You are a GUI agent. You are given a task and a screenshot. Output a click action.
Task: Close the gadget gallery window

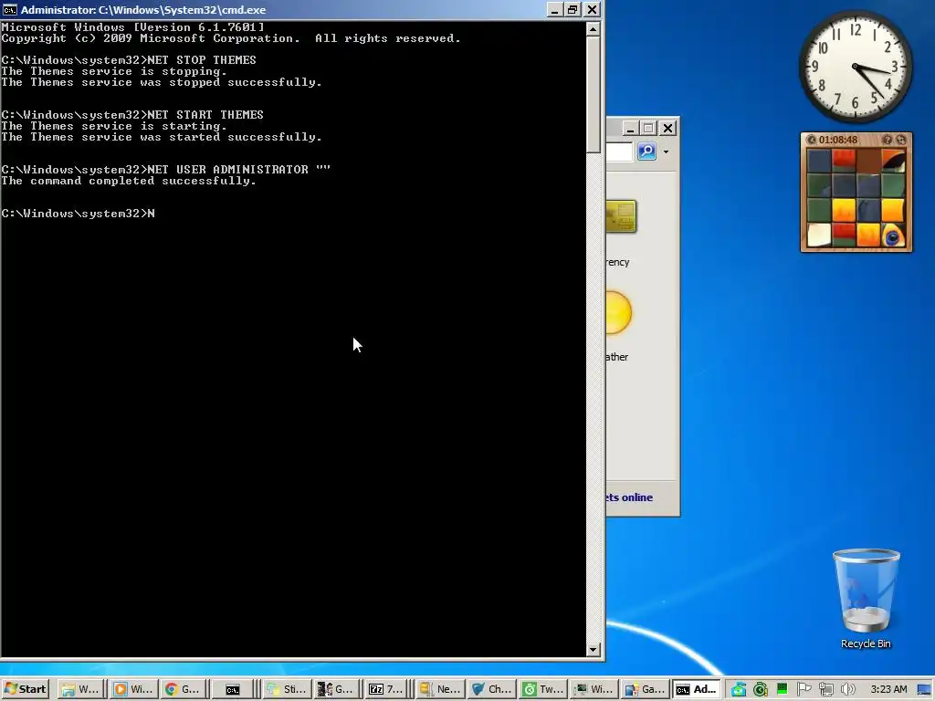pyautogui.click(x=667, y=128)
